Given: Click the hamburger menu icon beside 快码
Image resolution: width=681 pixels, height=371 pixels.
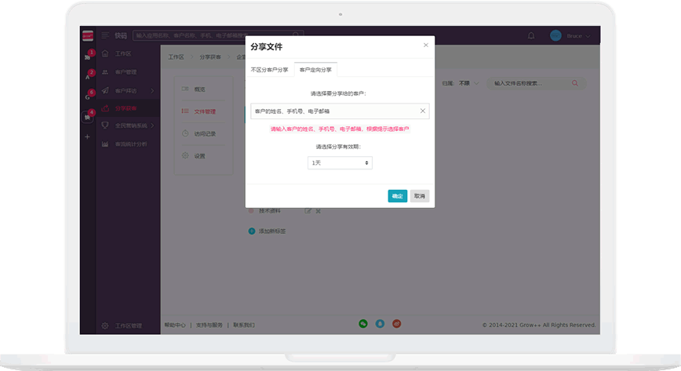Looking at the screenshot, I should pos(104,36).
